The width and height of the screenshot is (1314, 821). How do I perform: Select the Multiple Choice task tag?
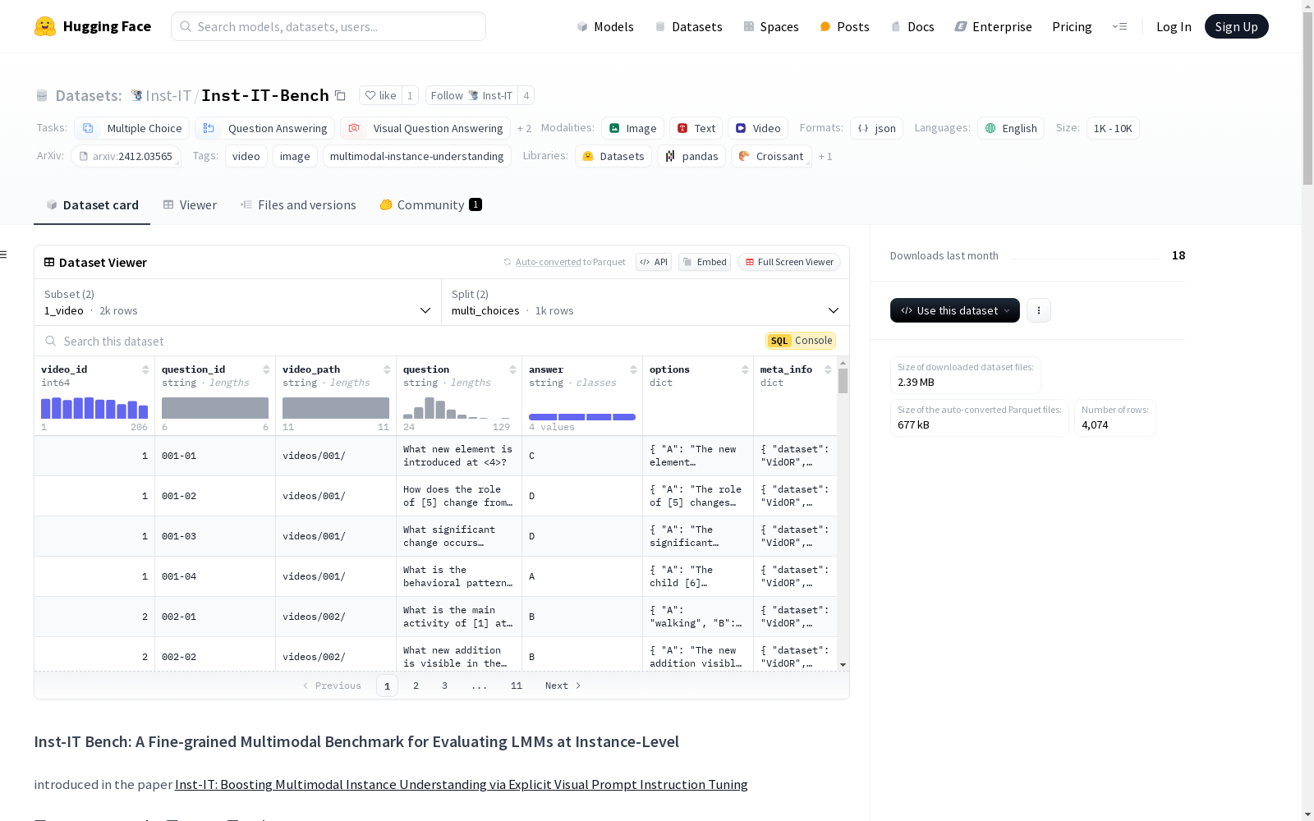(132, 128)
